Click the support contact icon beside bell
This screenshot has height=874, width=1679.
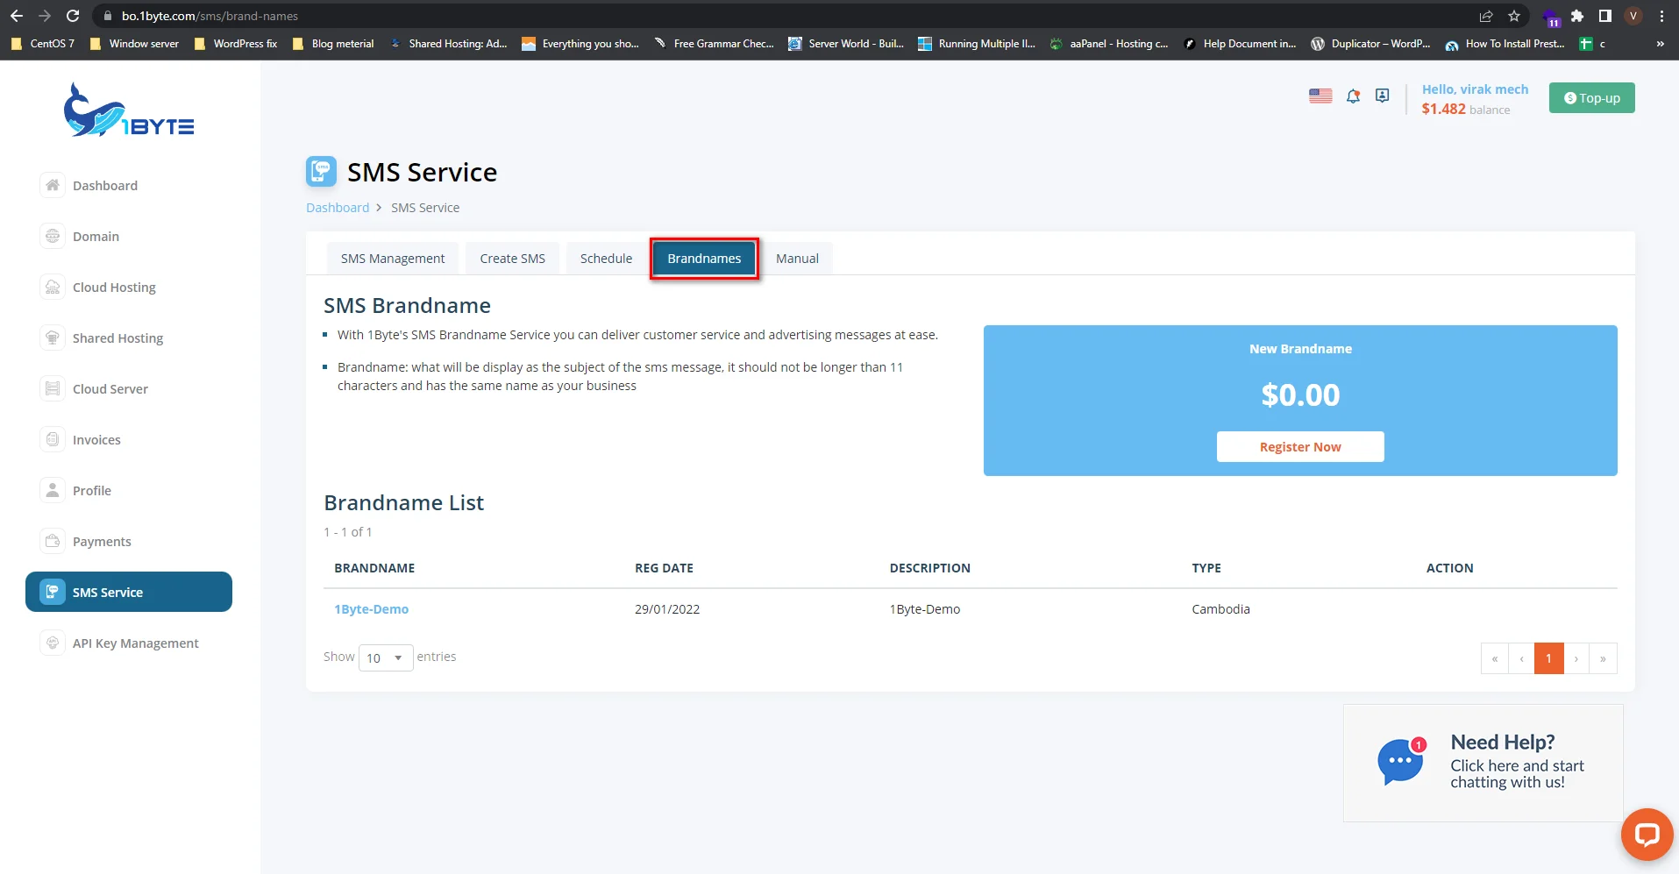[x=1383, y=96]
